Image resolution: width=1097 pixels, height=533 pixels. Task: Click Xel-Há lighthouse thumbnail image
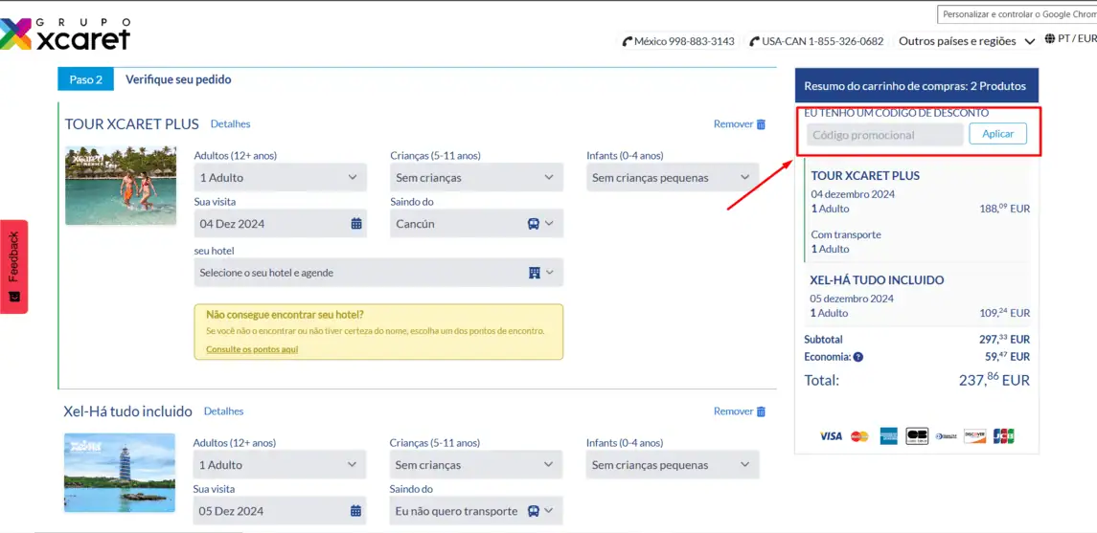[120, 473]
